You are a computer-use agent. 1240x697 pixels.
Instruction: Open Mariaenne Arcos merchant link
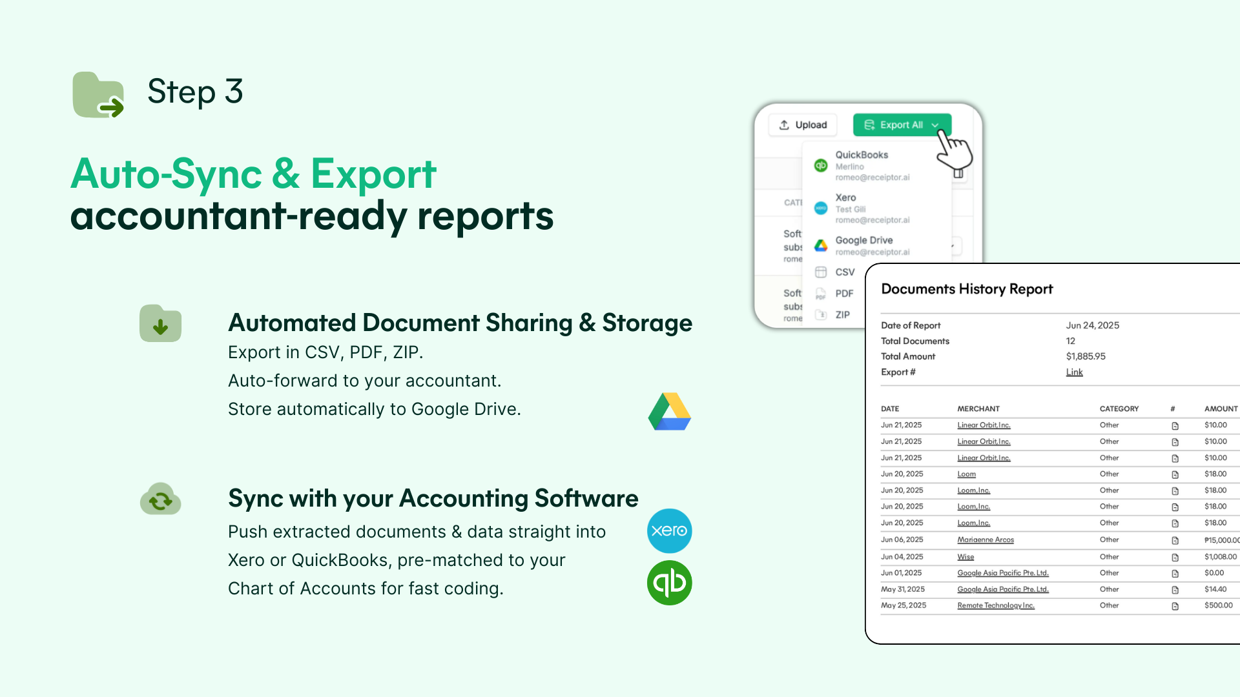(985, 540)
